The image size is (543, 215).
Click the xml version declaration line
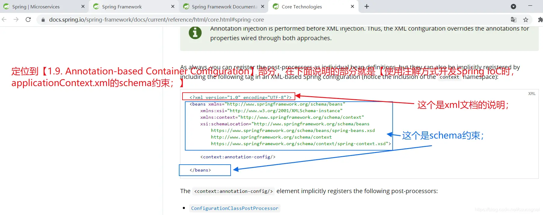click(x=241, y=97)
